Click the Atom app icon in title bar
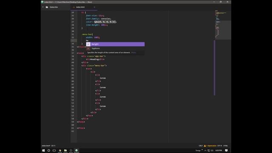 42,2
